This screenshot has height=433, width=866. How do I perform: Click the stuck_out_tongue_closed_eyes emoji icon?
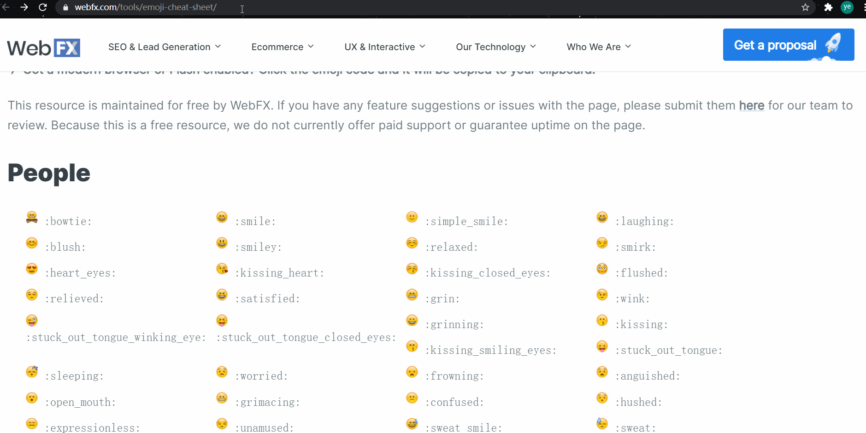[222, 320]
